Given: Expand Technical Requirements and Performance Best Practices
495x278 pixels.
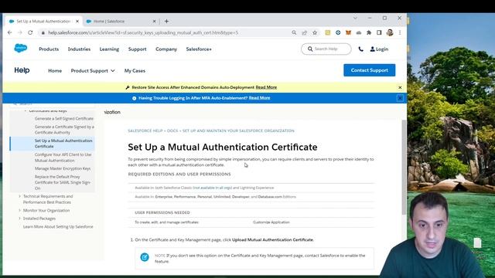Looking at the screenshot, I should coord(19,196).
